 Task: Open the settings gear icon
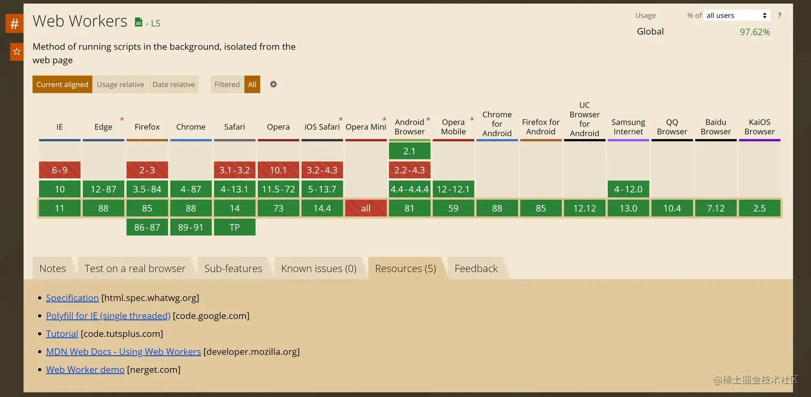coord(274,84)
